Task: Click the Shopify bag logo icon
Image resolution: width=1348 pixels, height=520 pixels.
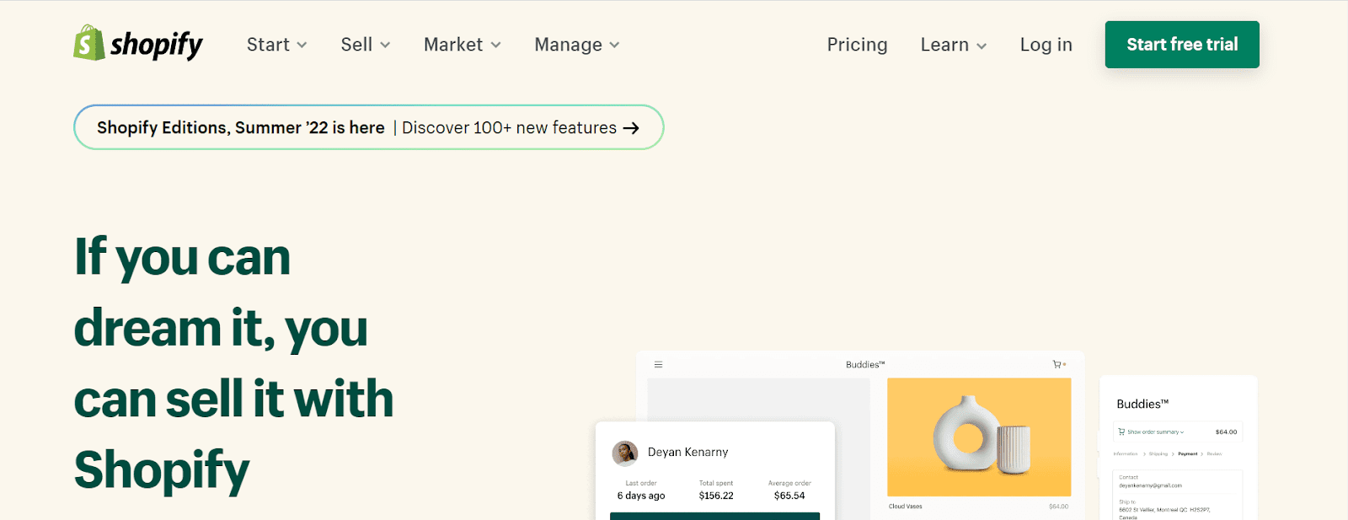Action: point(88,43)
